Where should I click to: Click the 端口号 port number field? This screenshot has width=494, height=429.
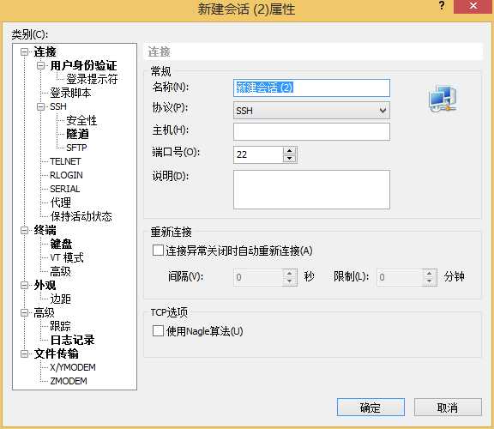point(258,154)
